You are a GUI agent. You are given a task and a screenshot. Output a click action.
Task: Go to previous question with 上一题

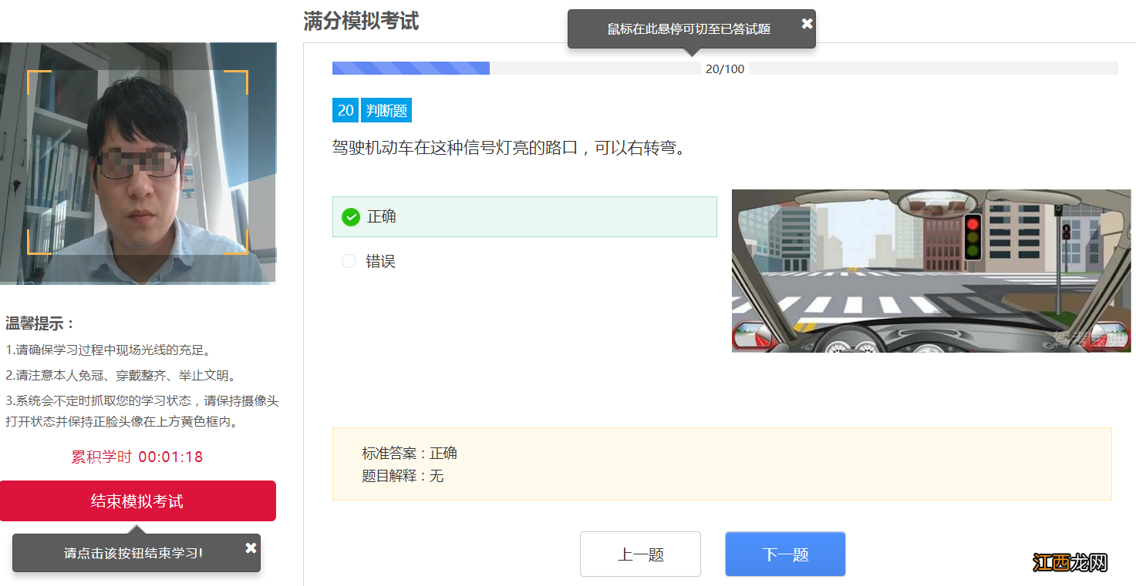click(640, 554)
